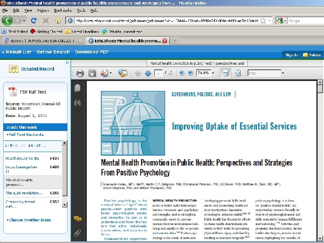This screenshot has width=324, height=243.
Task: Click the zoom in plus button
Action: pos(190,73)
